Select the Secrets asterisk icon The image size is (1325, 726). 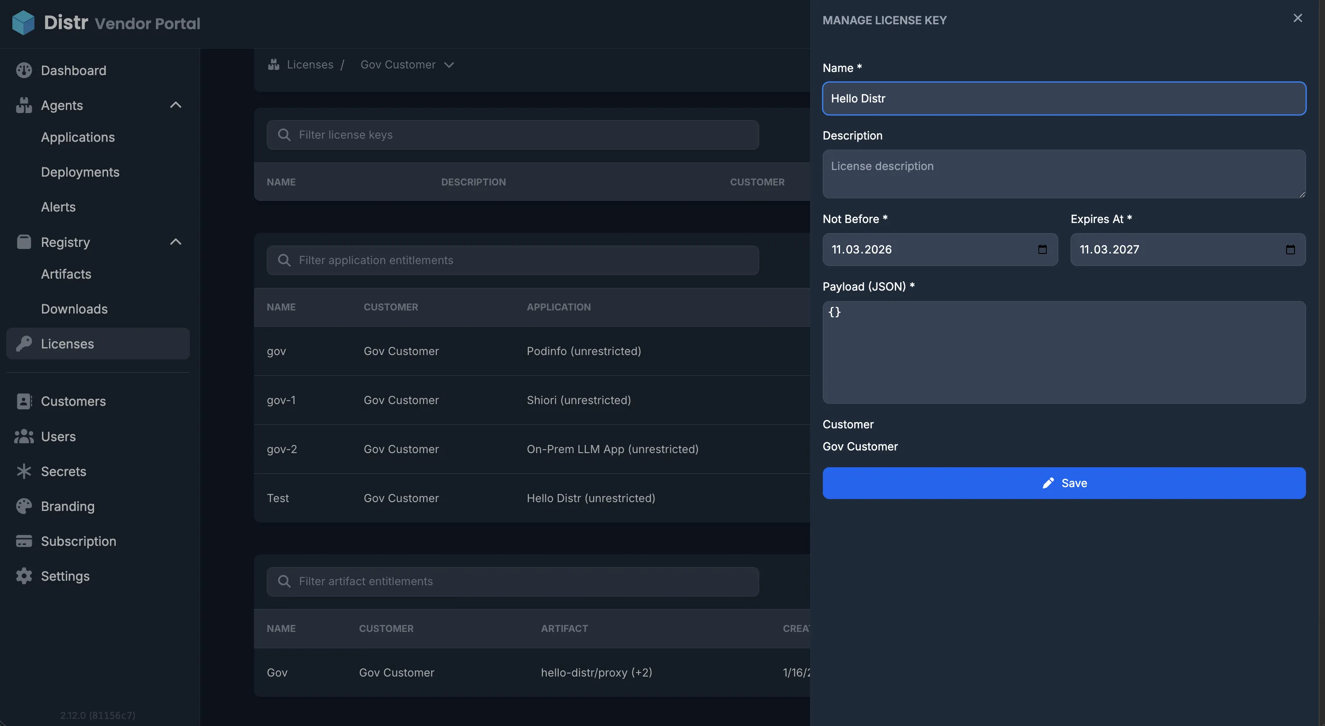tap(24, 471)
